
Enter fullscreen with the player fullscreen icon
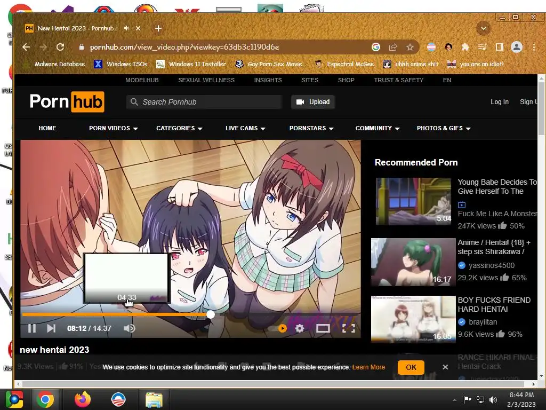pos(349,328)
